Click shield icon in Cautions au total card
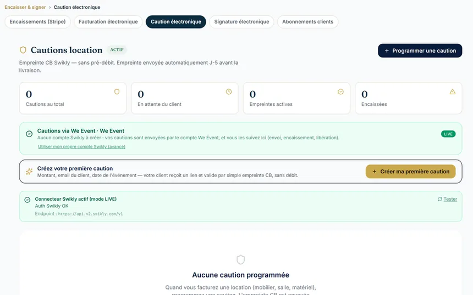Image resolution: width=473 pixels, height=295 pixels. (x=117, y=92)
